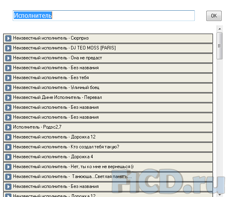Play Нет, ты ко мне не вернешься
The height and width of the screenshot is (197, 228).
(x=8, y=167)
